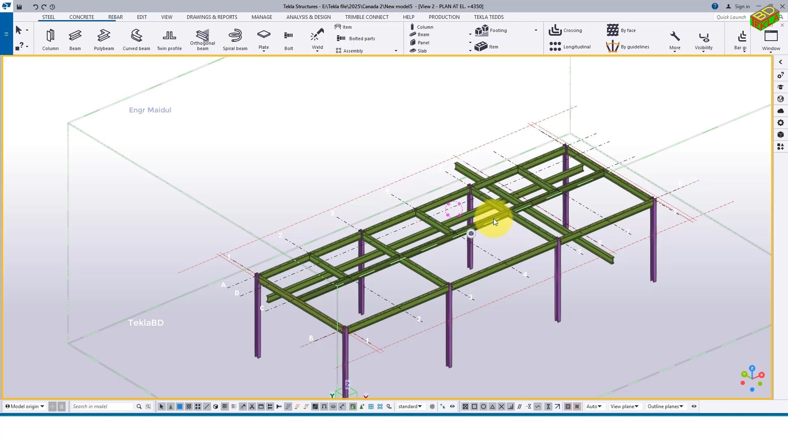Expand the Outline planes dropdown

click(x=665, y=406)
